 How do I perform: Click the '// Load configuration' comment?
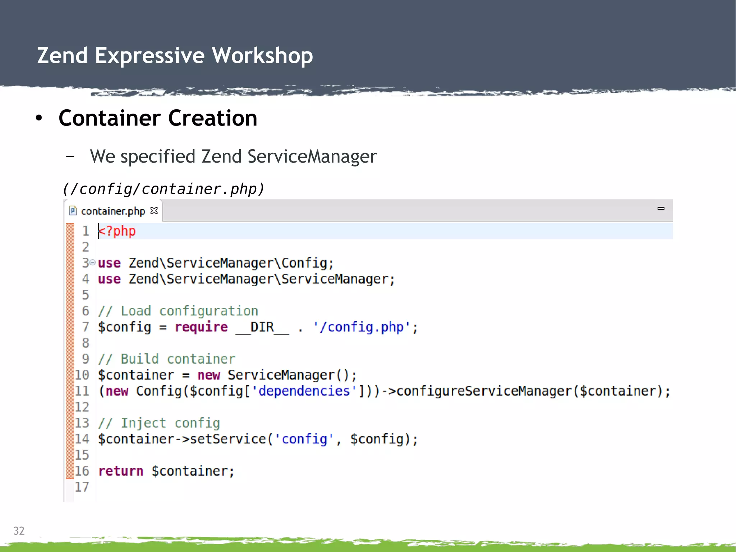pos(178,311)
